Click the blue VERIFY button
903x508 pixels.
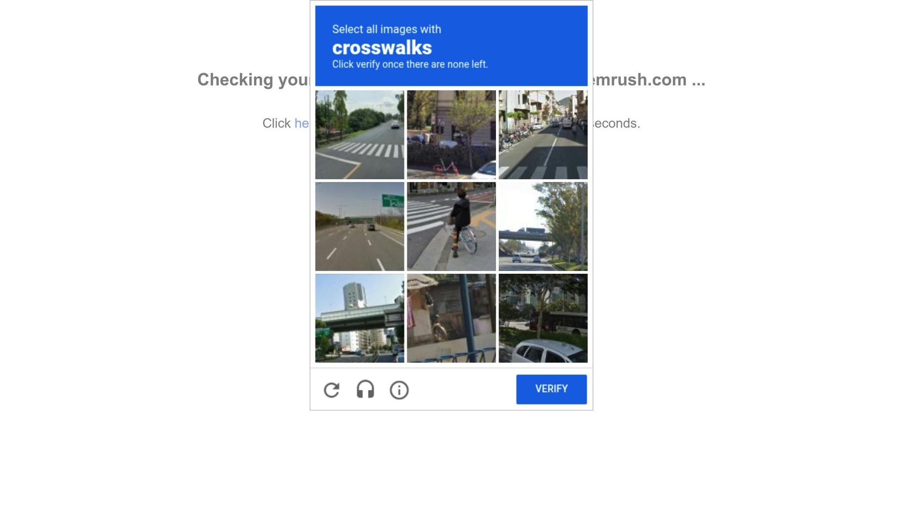click(551, 389)
